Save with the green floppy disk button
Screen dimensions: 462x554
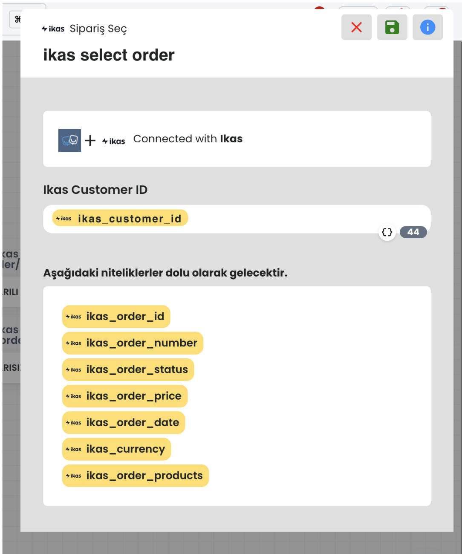(x=392, y=27)
